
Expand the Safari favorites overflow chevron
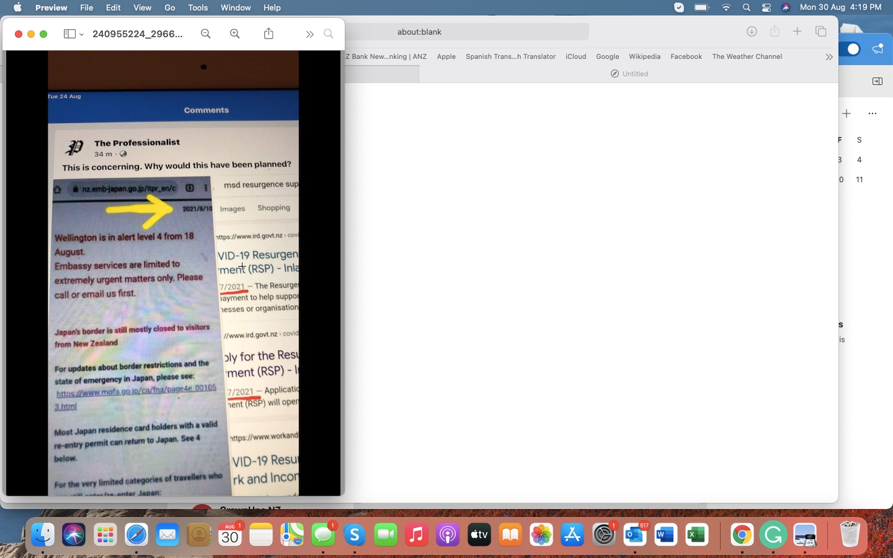[x=829, y=57]
